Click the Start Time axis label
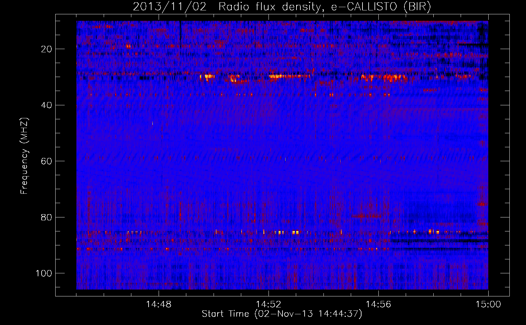526x325 pixels. click(282, 314)
